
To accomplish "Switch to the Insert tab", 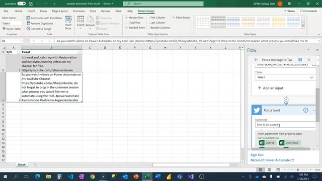I will [x=31, y=11].
